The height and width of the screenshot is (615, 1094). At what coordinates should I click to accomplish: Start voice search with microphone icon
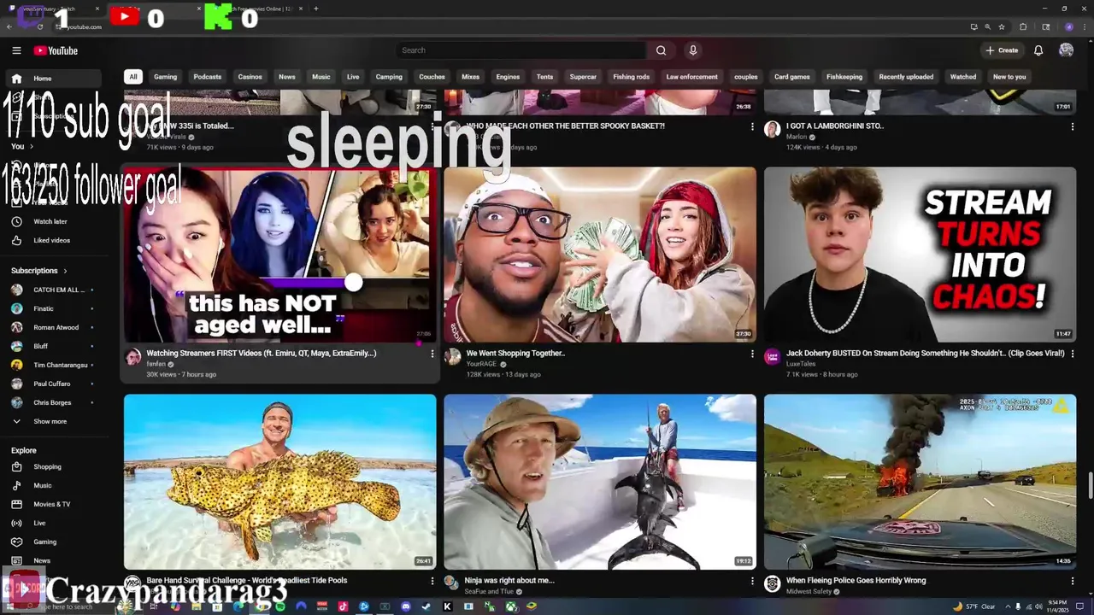[693, 50]
